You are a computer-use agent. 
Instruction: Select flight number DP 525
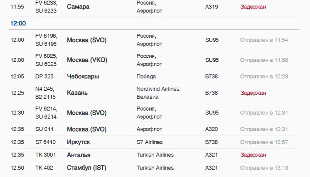[44, 77]
